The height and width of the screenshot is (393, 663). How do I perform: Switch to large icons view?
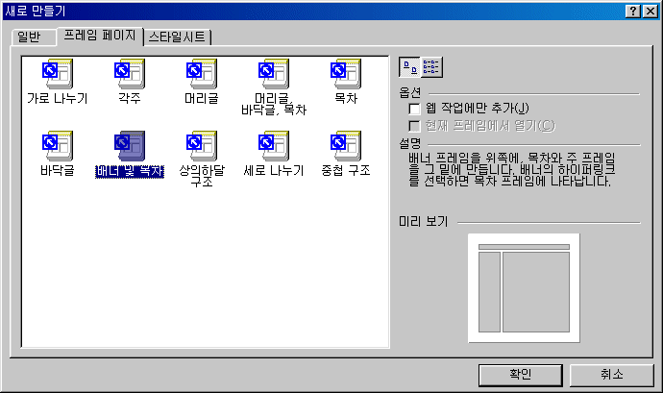[x=409, y=67]
